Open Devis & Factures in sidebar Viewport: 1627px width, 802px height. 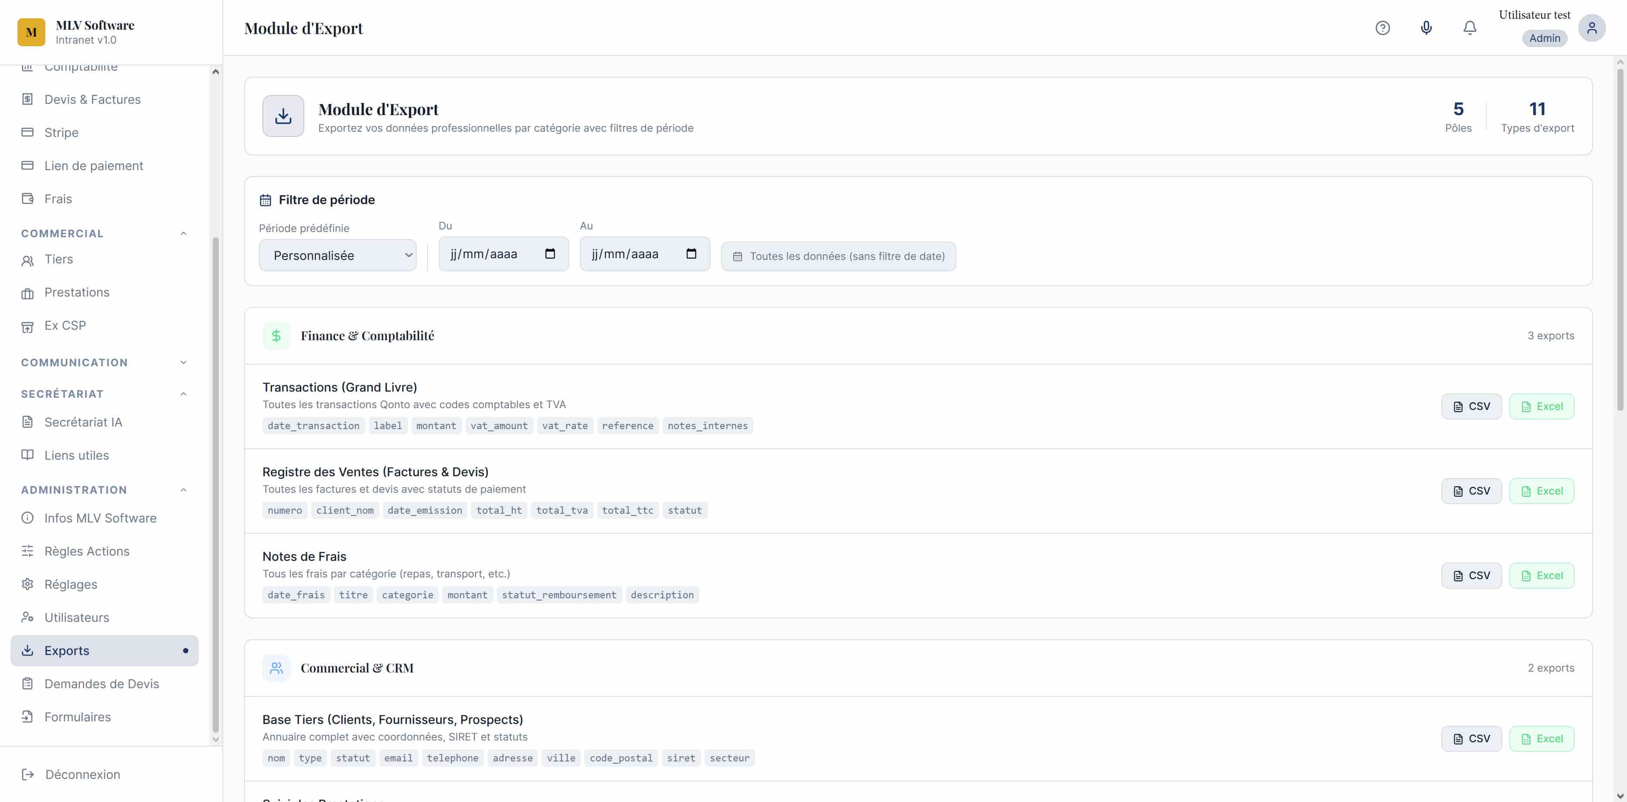(105, 99)
